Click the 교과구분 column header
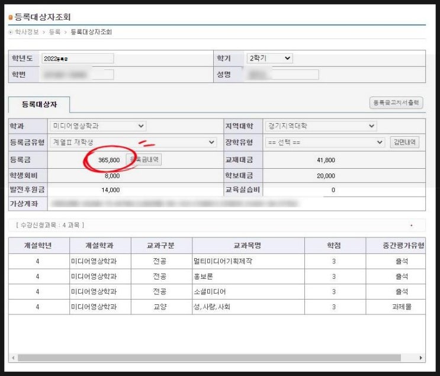Viewport: 440px width, 376px height. 162,246
